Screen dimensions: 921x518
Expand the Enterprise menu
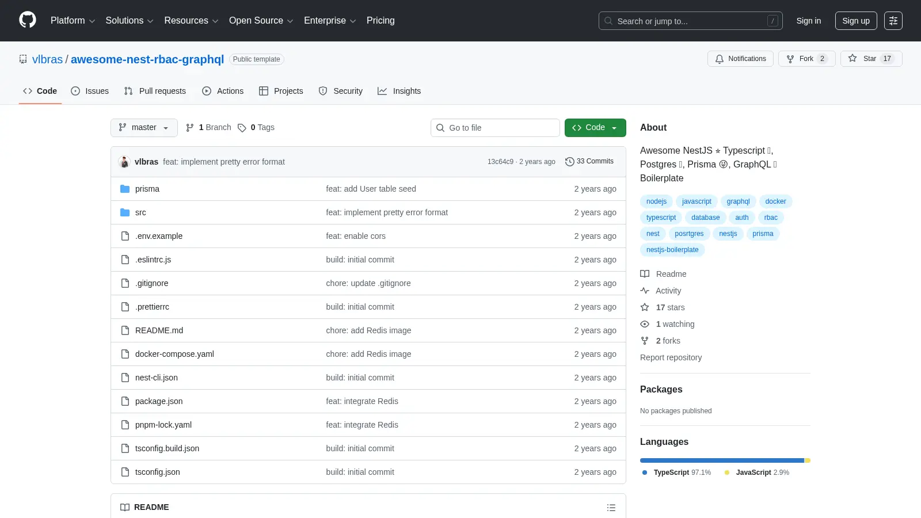[x=330, y=21]
